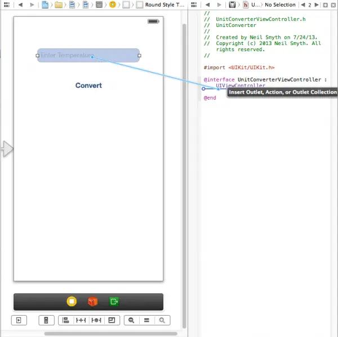This screenshot has height=337, width=338.
Task: Click the green Exit icon in dock
Action: pos(114,302)
